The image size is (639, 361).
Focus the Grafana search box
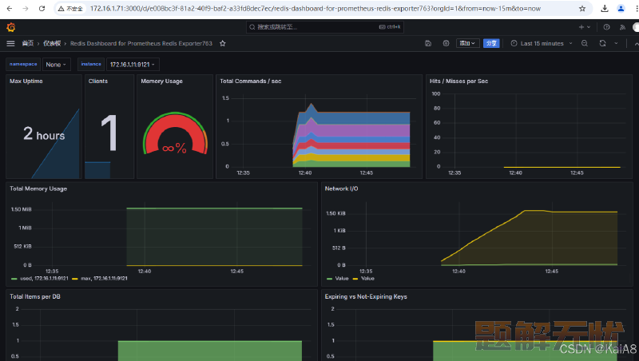pos(325,27)
